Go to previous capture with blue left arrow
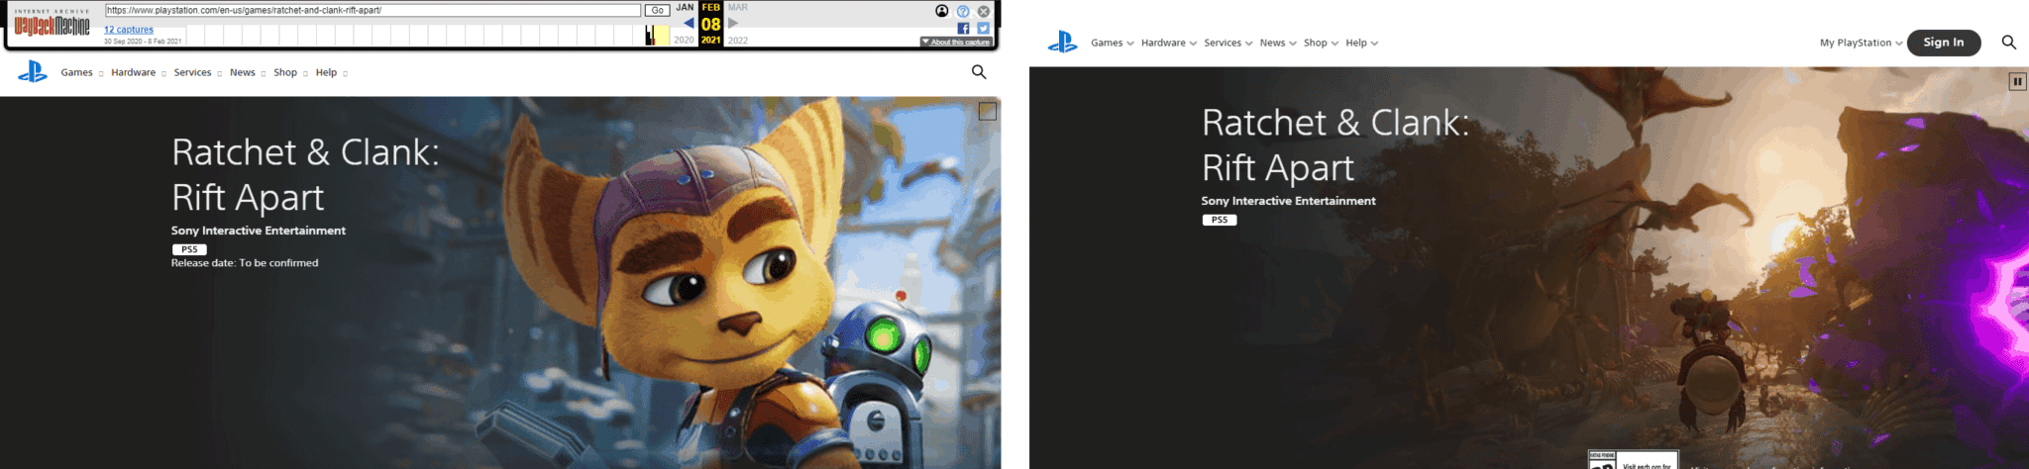The image size is (2029, 469). click(x=689, y=23)
